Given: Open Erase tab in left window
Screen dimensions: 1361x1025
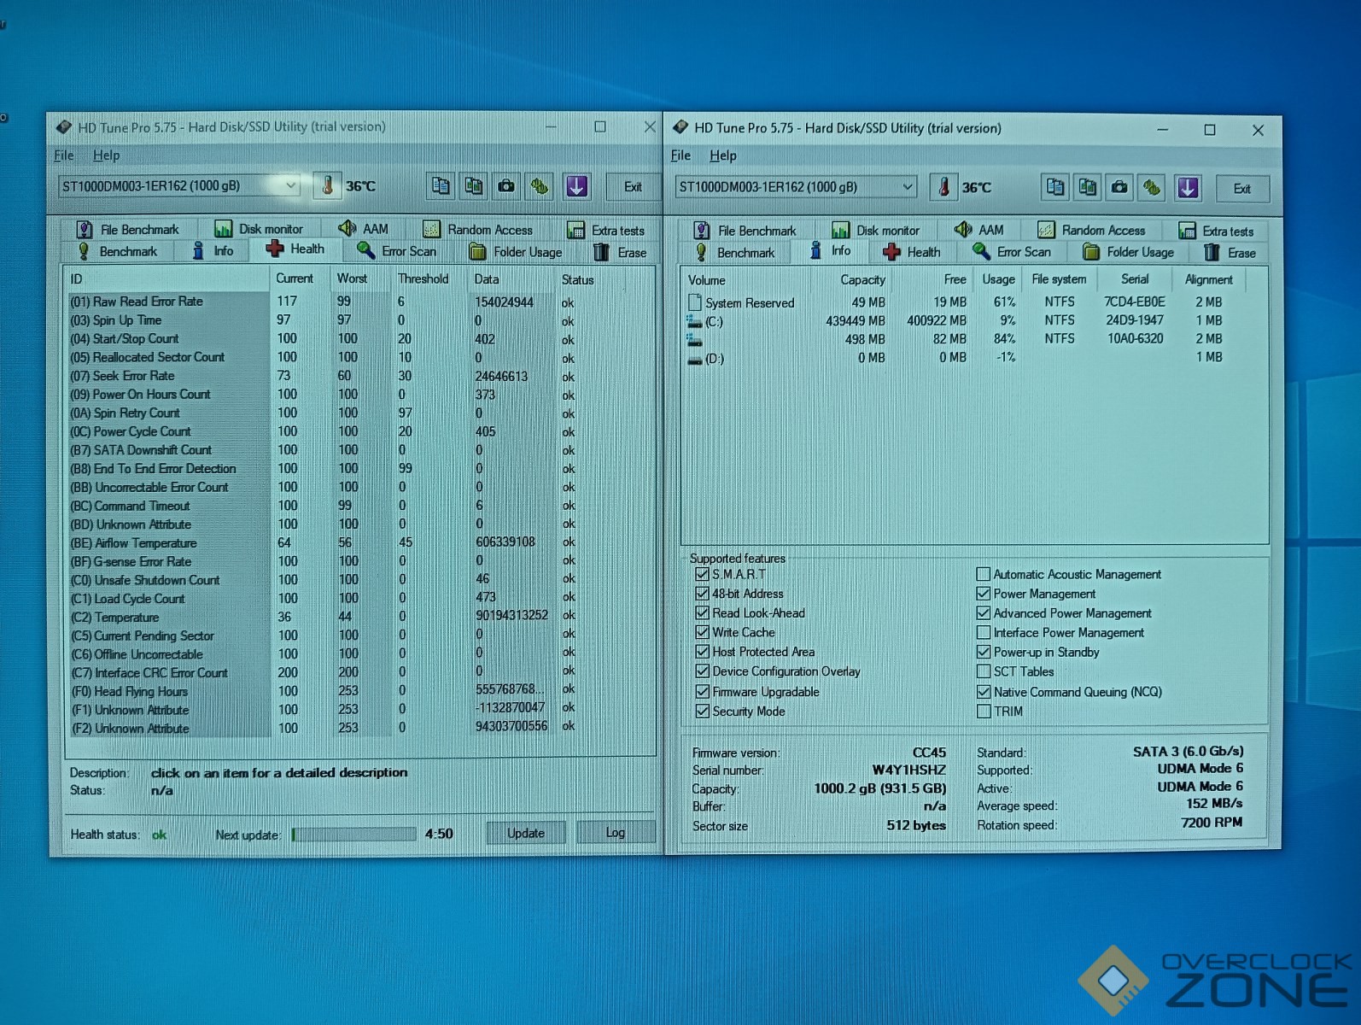Looking at the screenshot, I should coord(621,252).
